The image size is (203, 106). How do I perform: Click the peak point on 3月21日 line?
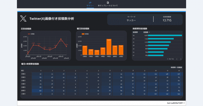[x=61, y=39]
